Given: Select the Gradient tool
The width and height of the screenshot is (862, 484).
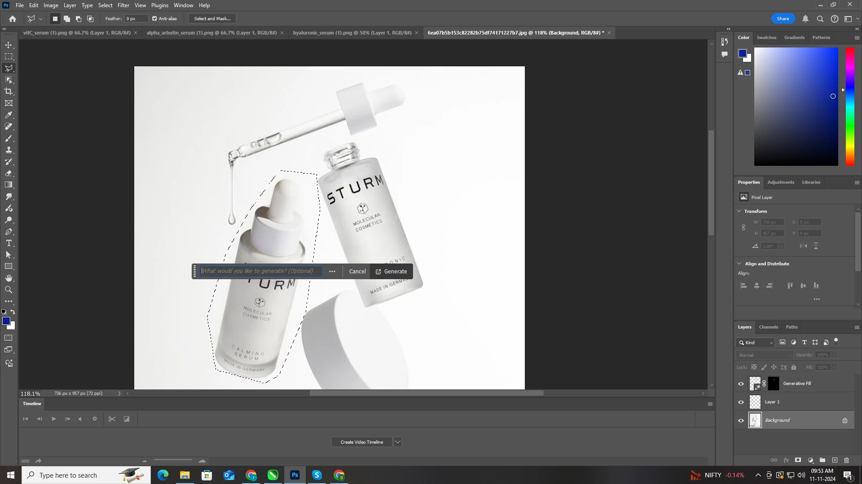Looking at the screenshot, I should 9,185.
